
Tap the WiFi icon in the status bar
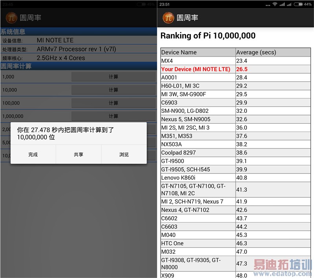click(x=275, y=4)
